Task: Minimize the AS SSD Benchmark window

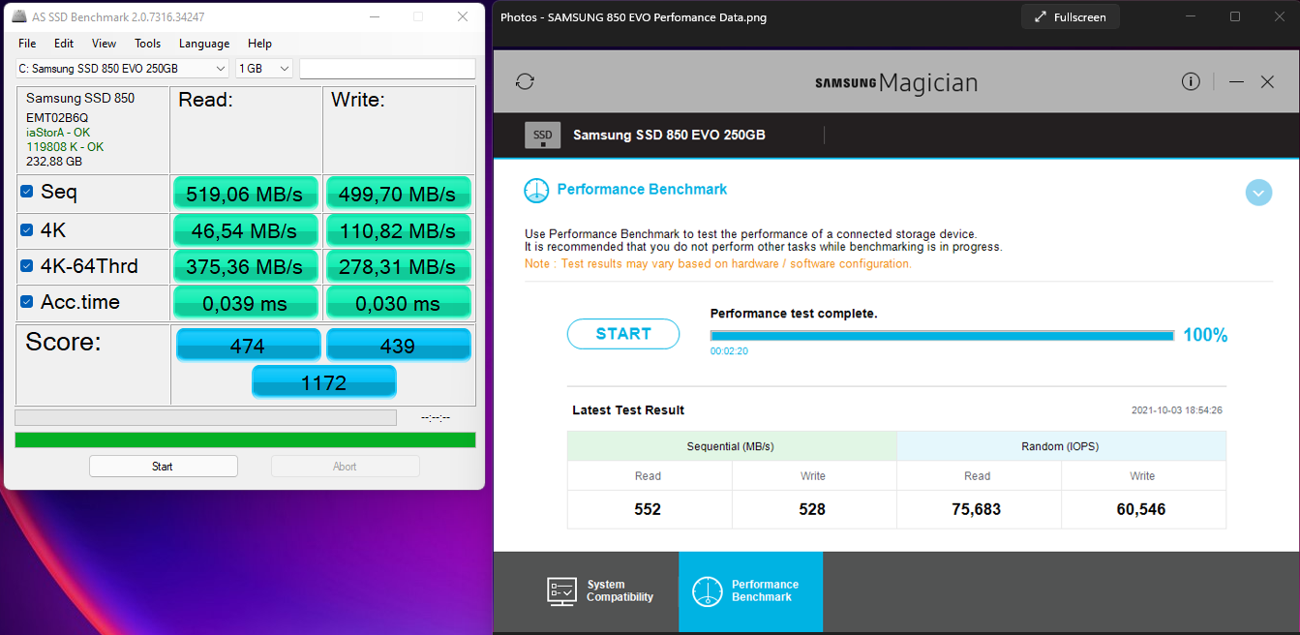Action: click(374, 17)
